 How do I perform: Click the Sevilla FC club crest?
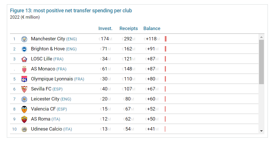[24, 89]
